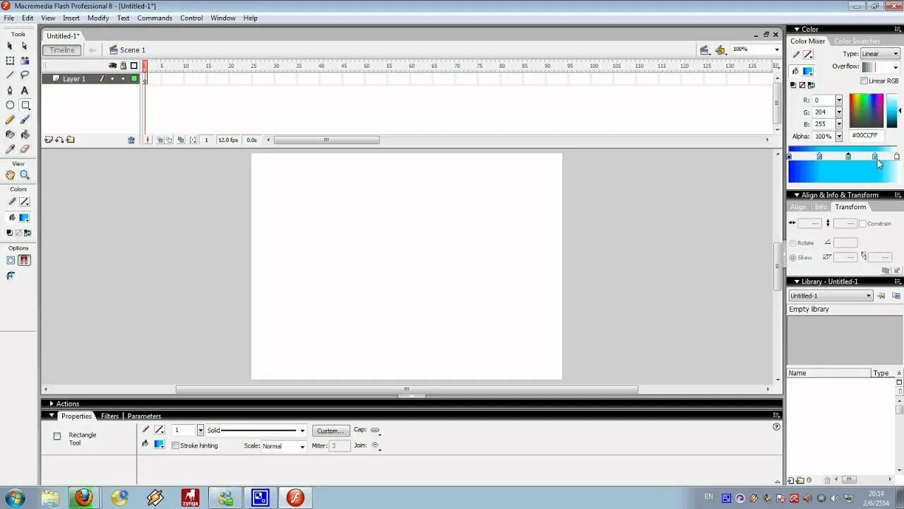Image resolution: width=904 pixels, height=509 pixels.
Task: Select the Lasso tool
Action: [x=25, y=75]
